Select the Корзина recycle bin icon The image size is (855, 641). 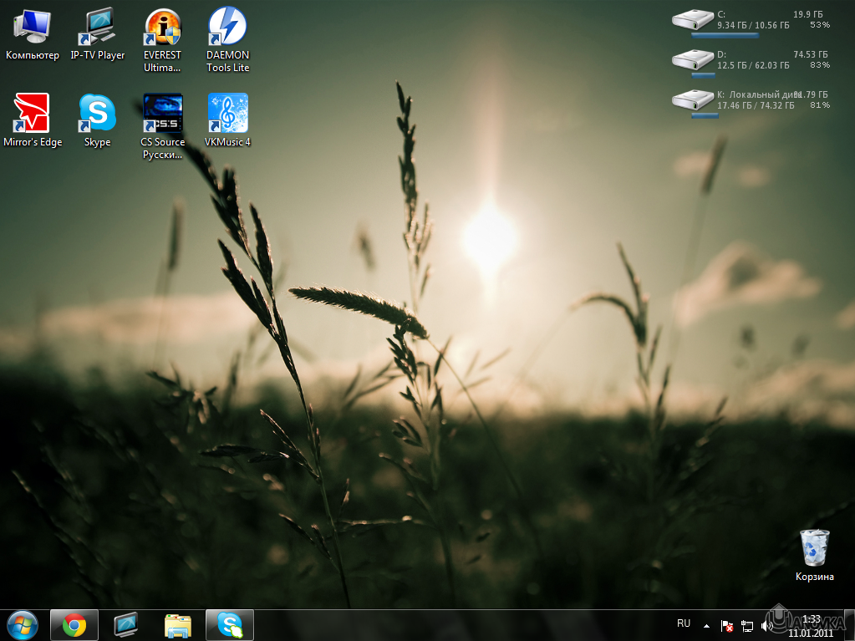(814, 549)
